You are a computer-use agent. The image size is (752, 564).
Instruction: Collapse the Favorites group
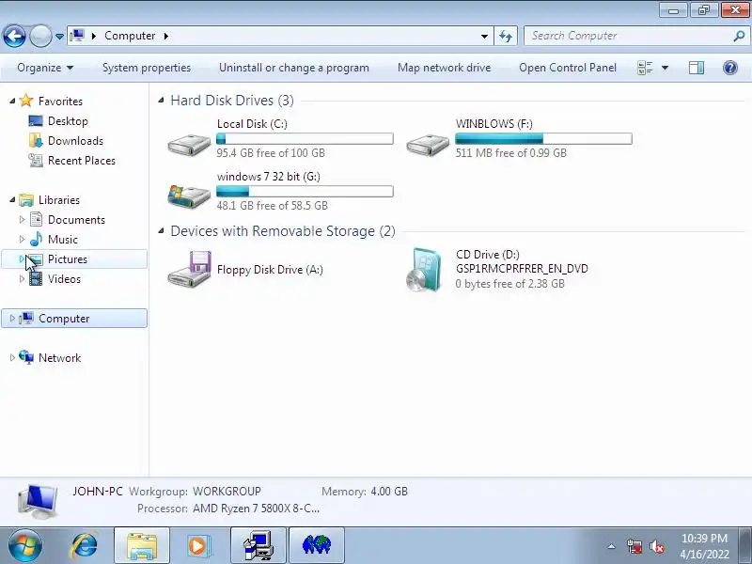(x=12, y=101)
